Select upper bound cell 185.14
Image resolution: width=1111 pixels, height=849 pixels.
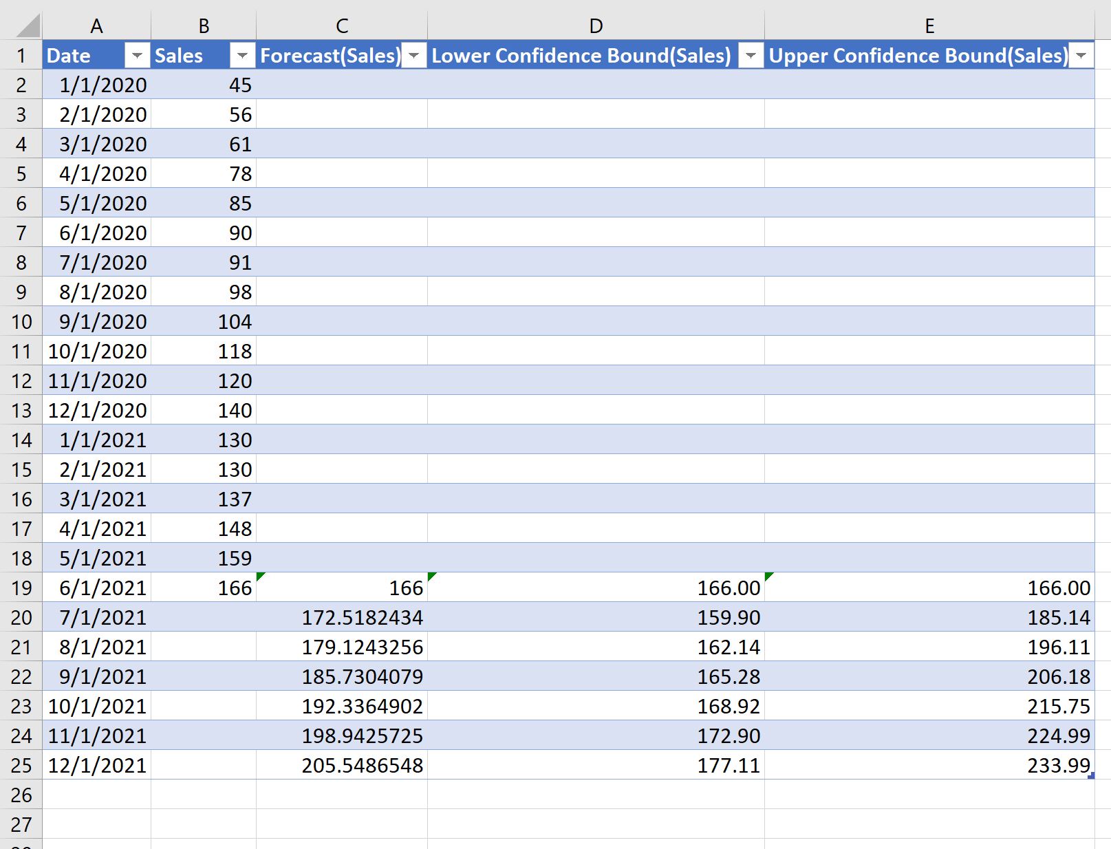click(929, 618)
